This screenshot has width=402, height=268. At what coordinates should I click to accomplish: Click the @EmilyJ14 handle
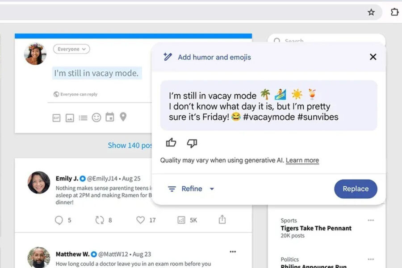click(102, 179)
